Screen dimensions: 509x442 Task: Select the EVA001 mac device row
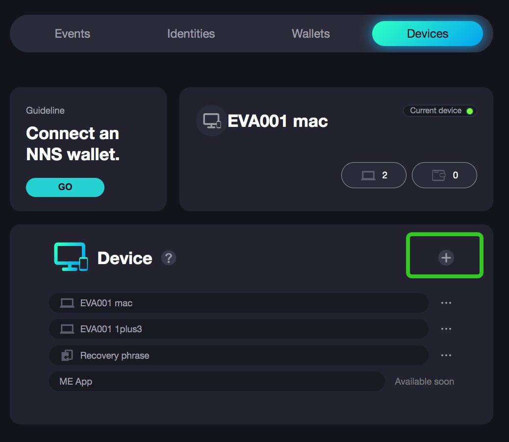tap(239, 303)
